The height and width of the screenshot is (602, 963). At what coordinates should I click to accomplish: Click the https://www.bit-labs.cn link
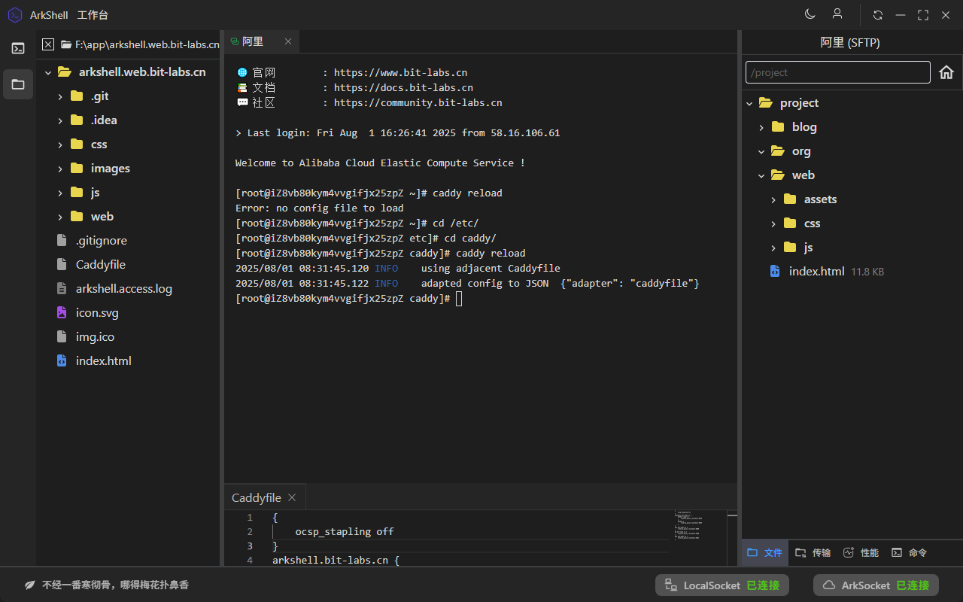point(400,73)
